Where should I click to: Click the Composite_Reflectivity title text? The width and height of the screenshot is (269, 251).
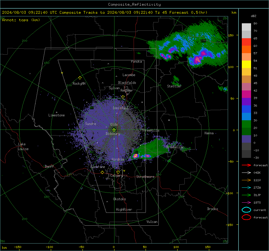click(134, 4)
